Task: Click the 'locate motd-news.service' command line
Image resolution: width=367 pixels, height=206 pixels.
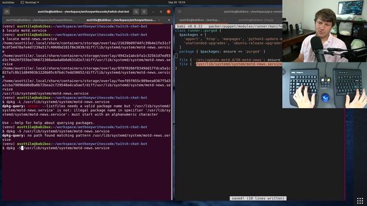Action: (x=29, y=39)
